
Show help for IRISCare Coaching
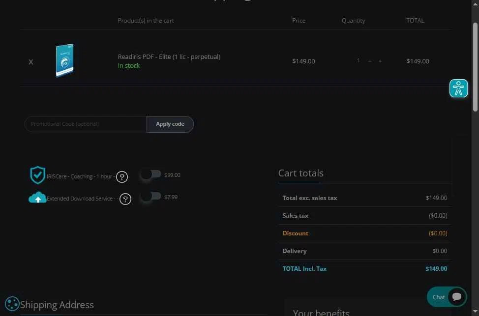pyautogui.click(x=122, y=177)
